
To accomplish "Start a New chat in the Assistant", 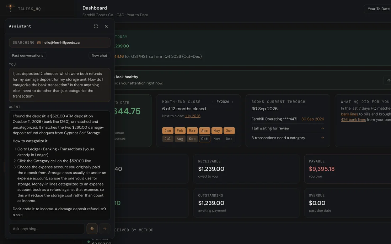I will (x=99, y=55).
